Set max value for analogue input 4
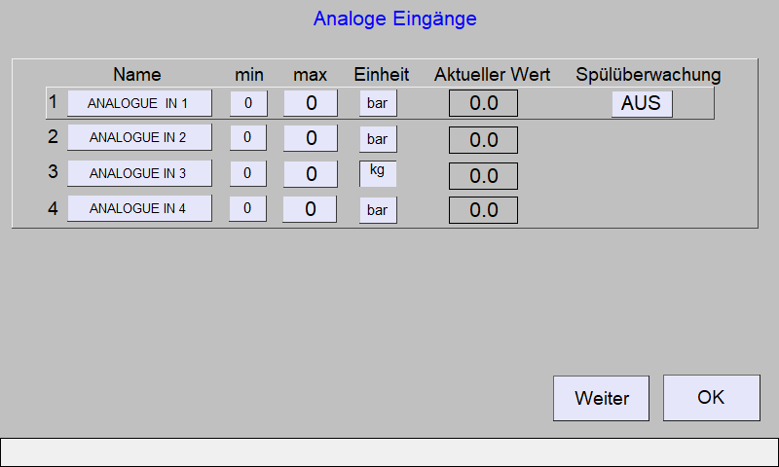779x467 pixels. [310, 209]
